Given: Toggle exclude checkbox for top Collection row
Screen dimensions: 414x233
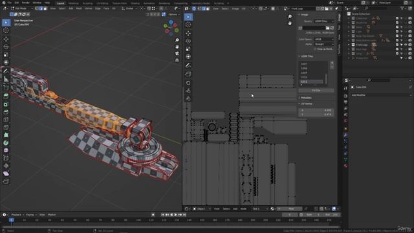Looking at the screenshot, I should pyautogui.click(x=397, y=18).
